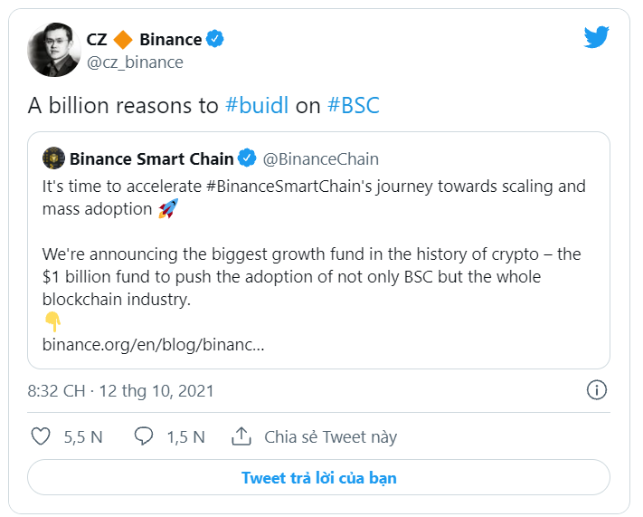Viewport: 643px width, 517px height.
Task: Click the @cz_binance handle
Action: point(135,62)
